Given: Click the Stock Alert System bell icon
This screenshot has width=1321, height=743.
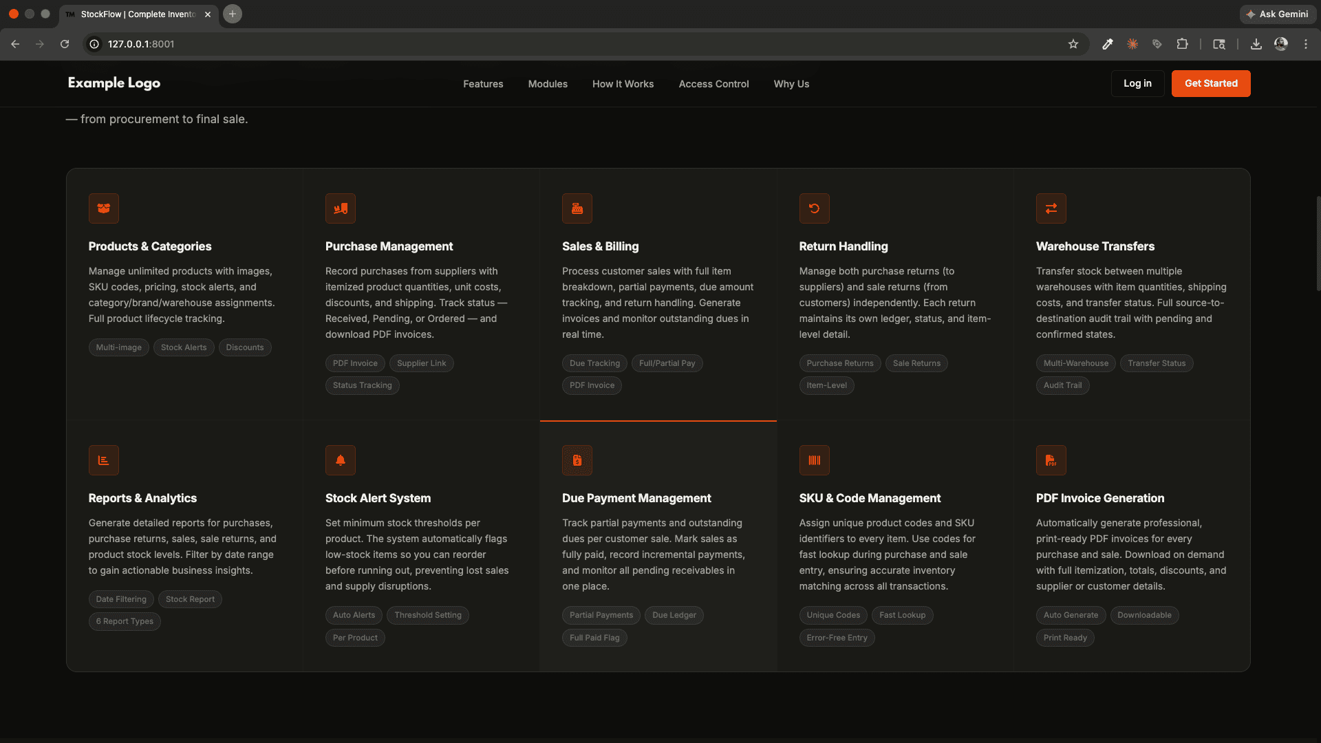Looking at the screenshot, I should pyautogui.click(x=340, y=460).
